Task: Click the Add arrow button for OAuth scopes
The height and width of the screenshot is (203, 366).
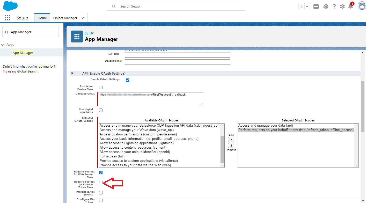Action: coord(231,140)
